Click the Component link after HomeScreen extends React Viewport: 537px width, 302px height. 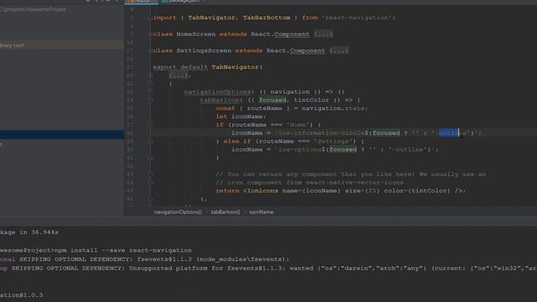pos(291,34)
